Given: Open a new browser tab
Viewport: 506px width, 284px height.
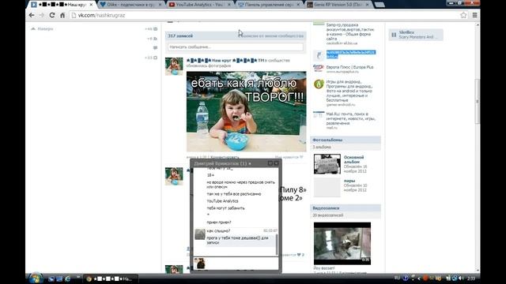Looking at the screenshot, I should 379,5.
